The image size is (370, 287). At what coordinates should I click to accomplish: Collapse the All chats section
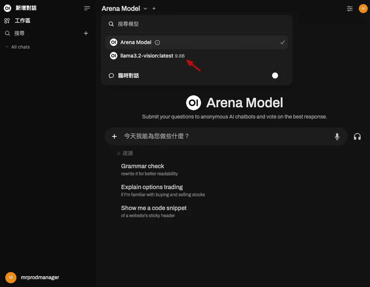pos(18,47)
